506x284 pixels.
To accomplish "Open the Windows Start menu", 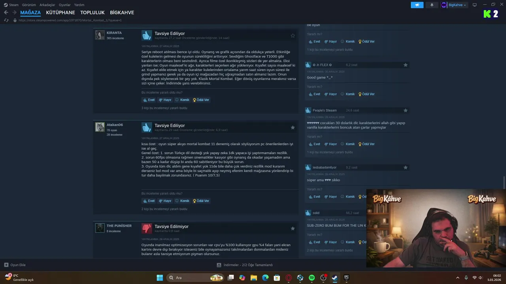I will 160,278.
